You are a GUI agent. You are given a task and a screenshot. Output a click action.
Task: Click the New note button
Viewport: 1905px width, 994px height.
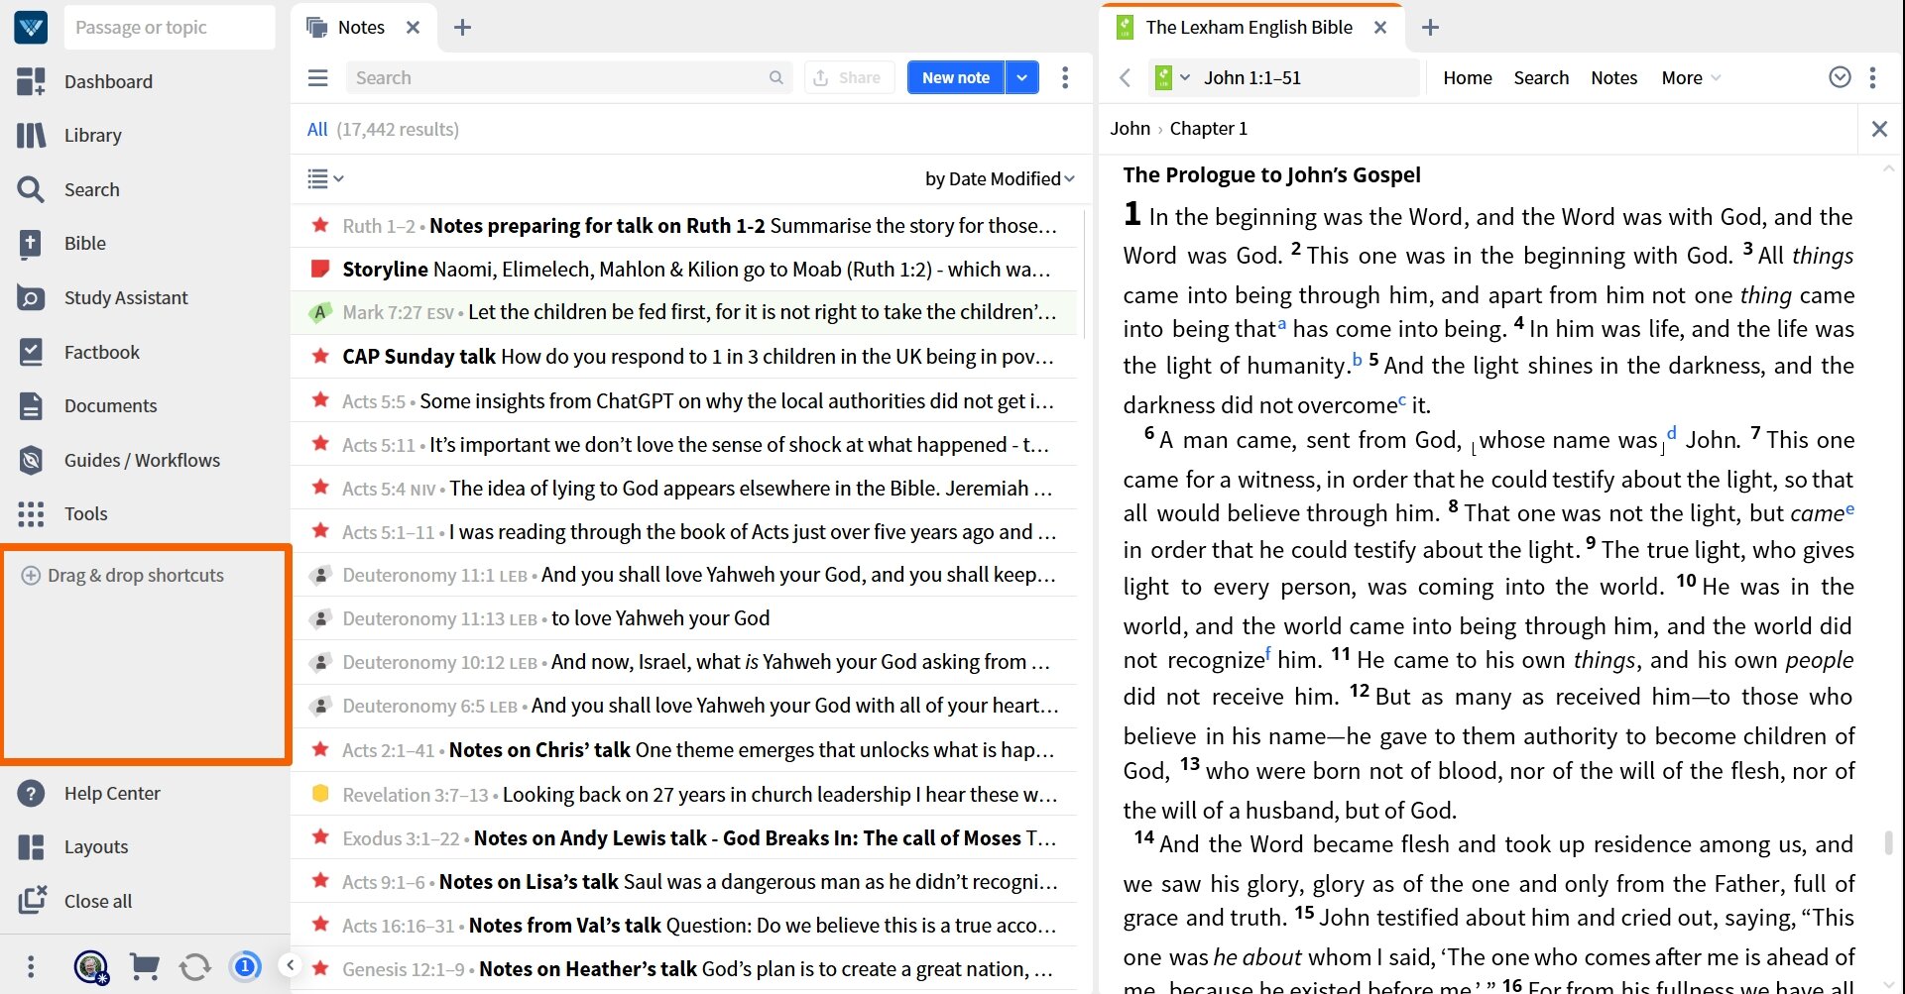[956, 77]
